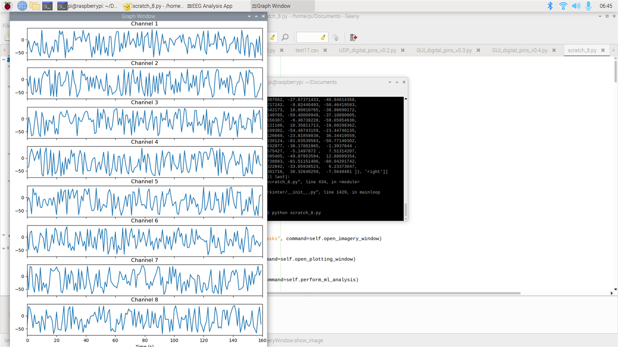Click the command=self.perform_ml_analysis code text
The image size is (618, 347).
point(312,280)
